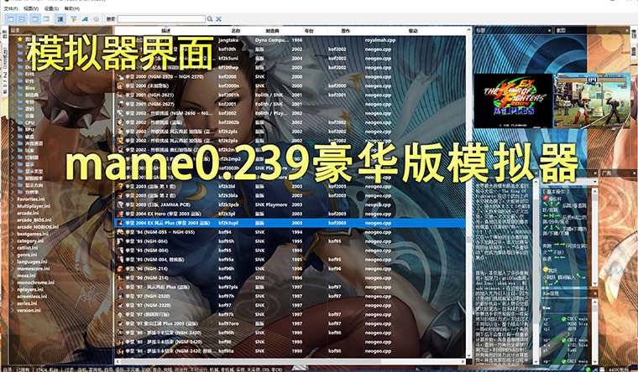Click the gameplay snapshot thumbnail
Viewport: 638px width, 372px height.
point(592,101)
